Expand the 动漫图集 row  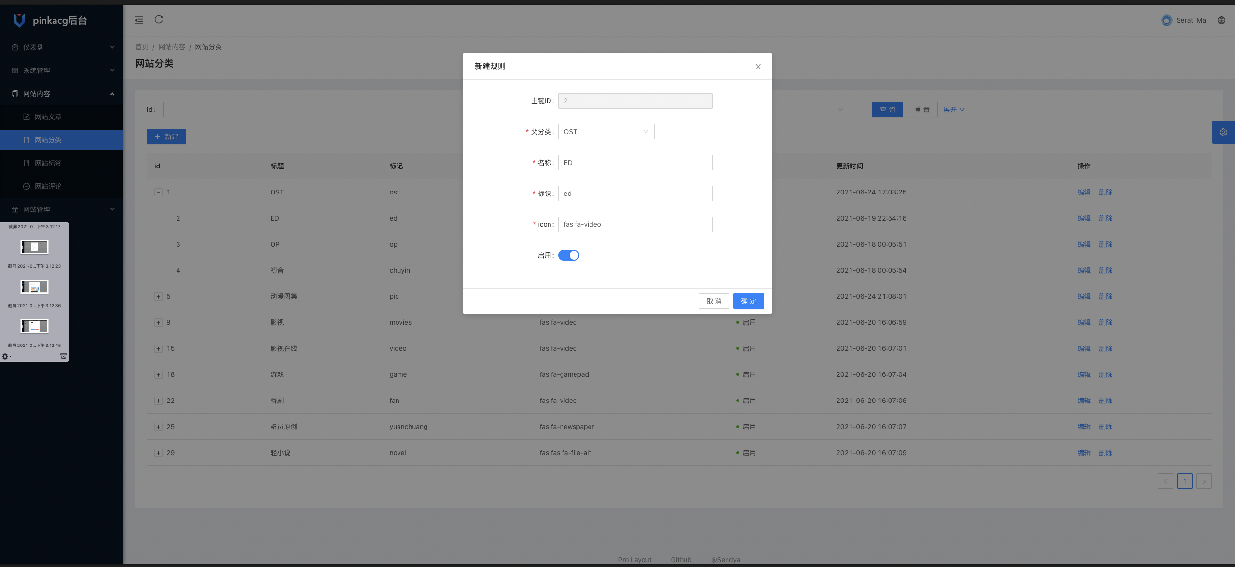(x=158, y=296)
